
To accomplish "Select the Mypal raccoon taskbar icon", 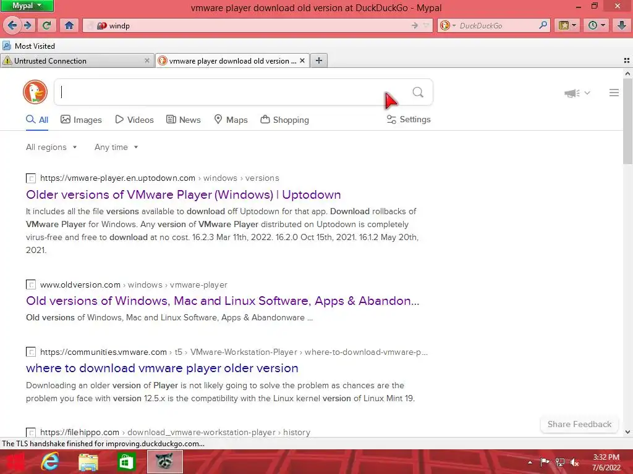I will coord(164,462).
